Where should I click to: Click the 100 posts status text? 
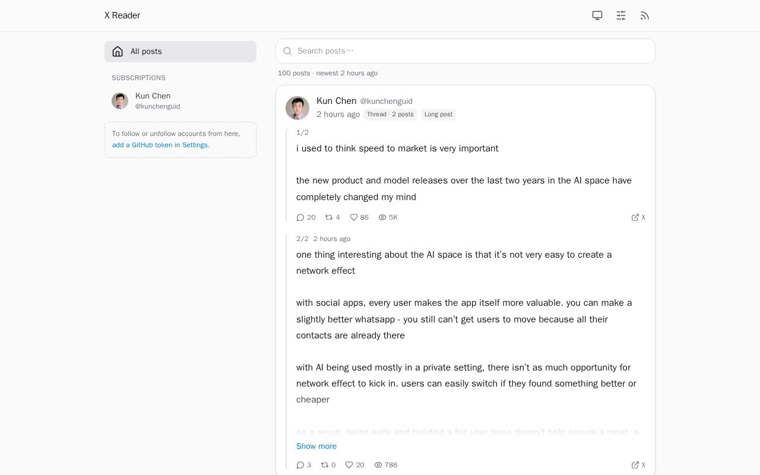click(328, 73)
